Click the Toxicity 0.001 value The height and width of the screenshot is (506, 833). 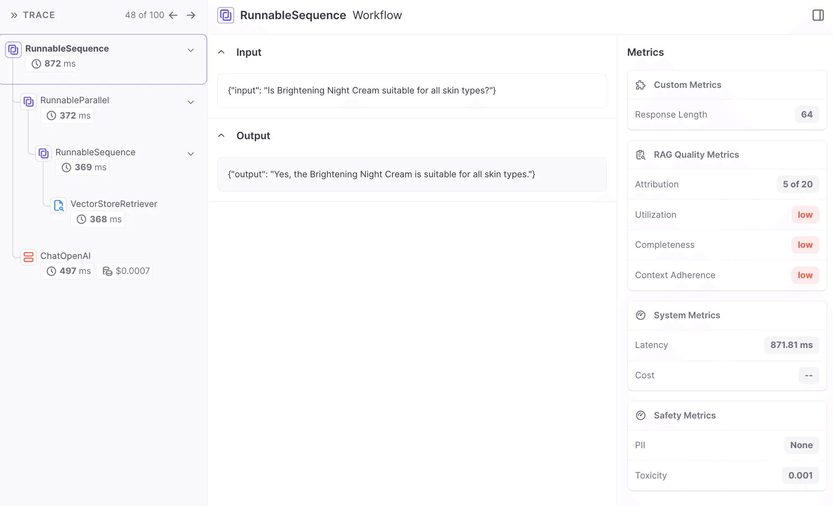pyautogui.click(x=801, y=476)
